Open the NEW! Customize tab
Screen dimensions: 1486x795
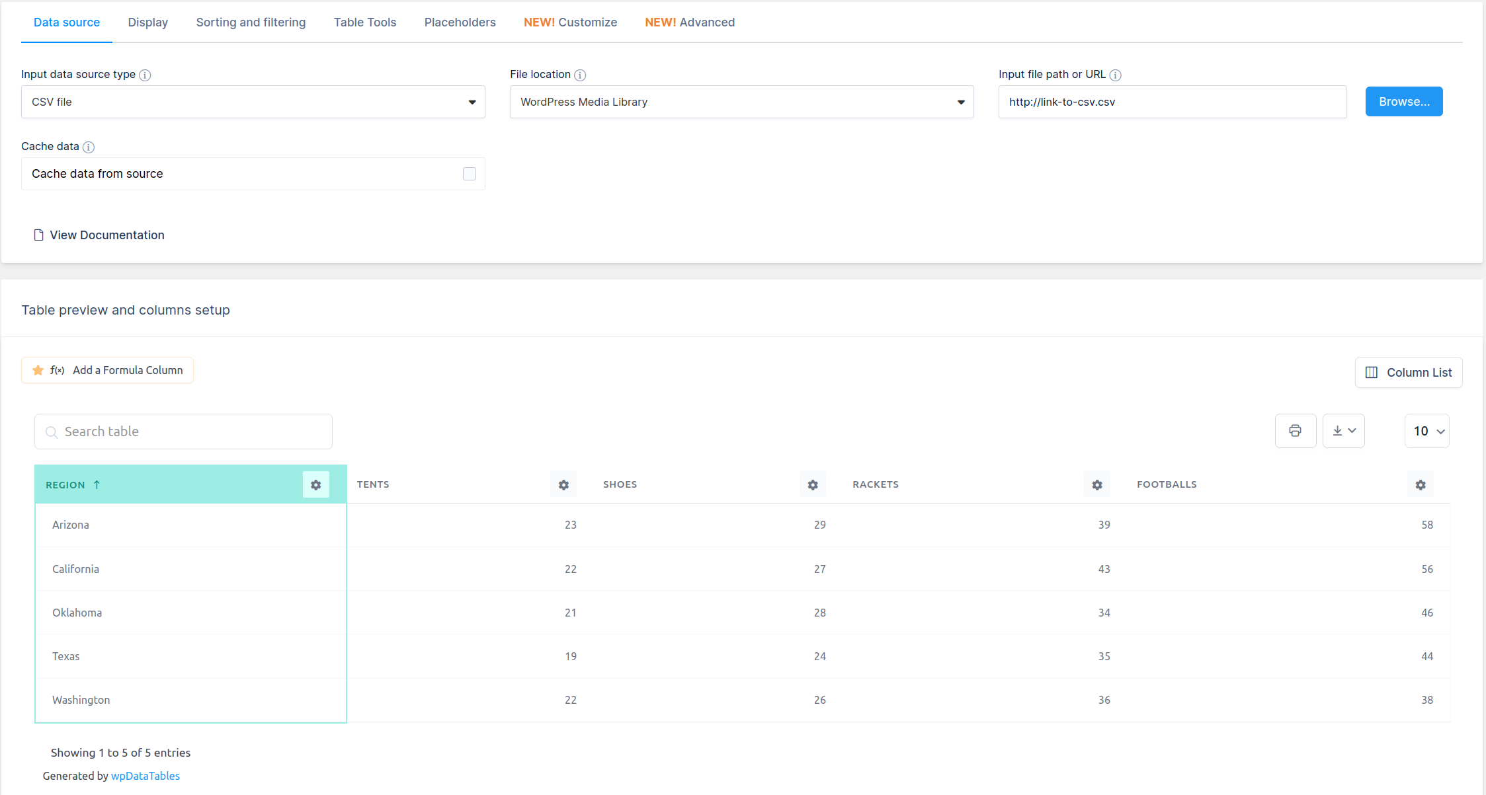[x=570, y=22]
